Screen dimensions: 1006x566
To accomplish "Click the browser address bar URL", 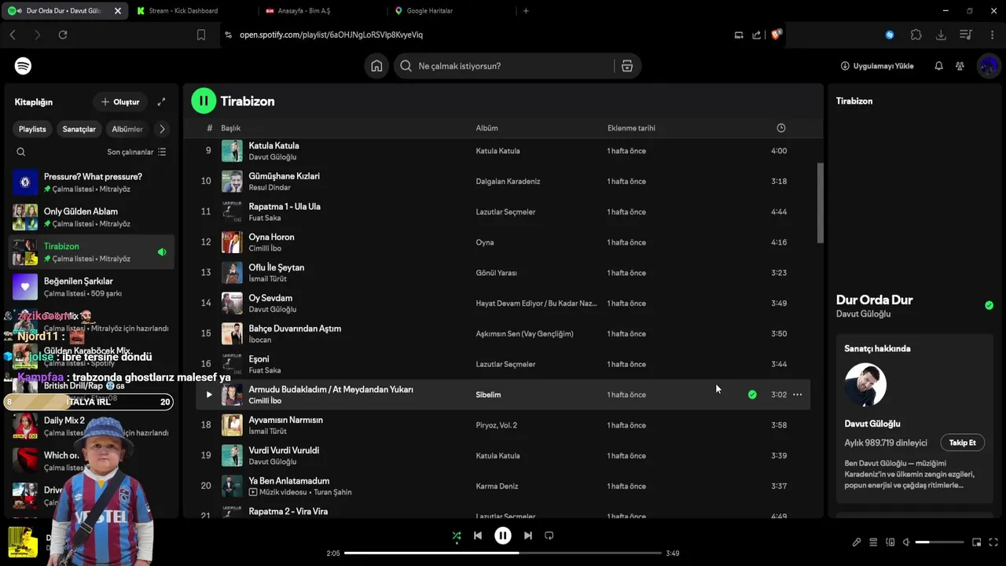I will click(x=331, y=35).
